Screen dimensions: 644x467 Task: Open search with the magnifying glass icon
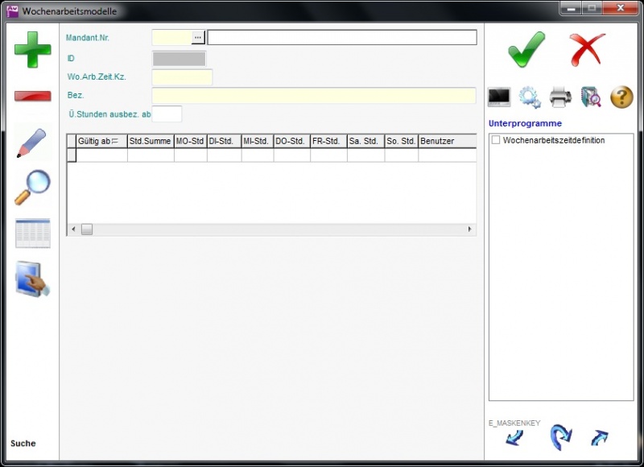point(32,188)
